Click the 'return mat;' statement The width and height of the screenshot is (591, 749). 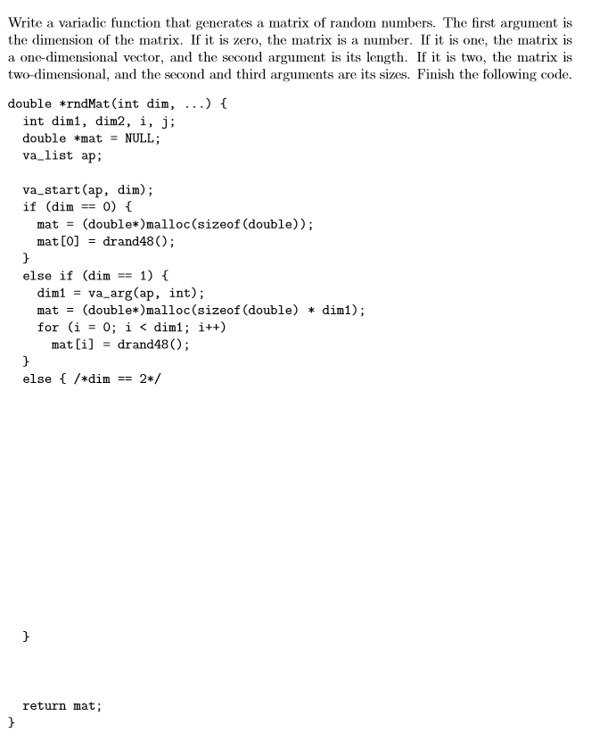62,705
